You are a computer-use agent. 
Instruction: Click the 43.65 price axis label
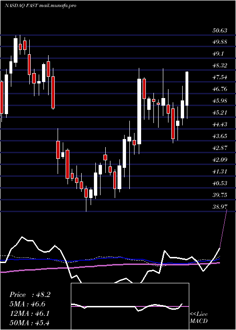tap(220, 137)
